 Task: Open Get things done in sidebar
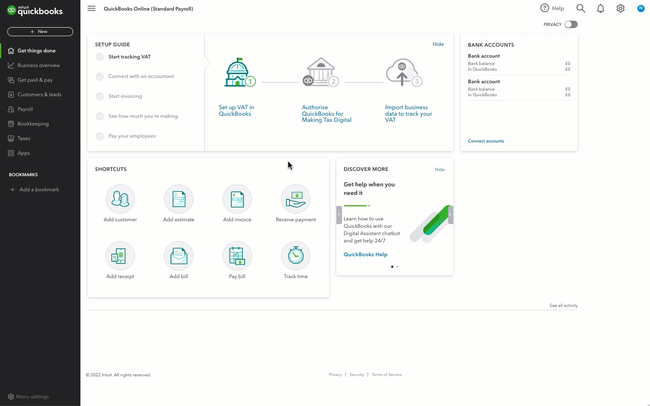(x=40, y=51)
